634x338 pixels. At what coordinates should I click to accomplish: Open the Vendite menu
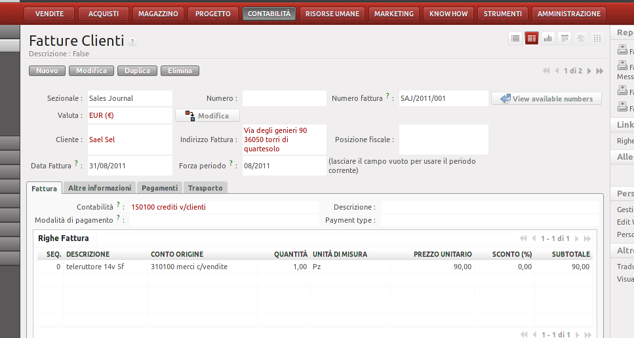pos(49,14)
